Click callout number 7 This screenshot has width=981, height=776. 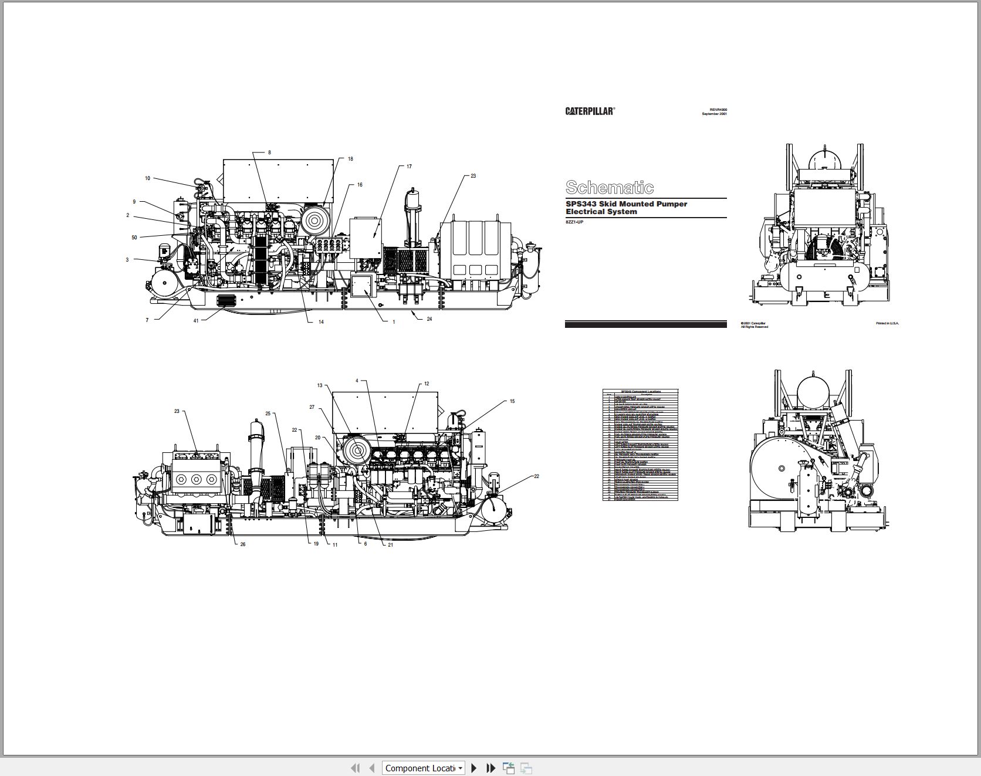click(x=147, y=320)
